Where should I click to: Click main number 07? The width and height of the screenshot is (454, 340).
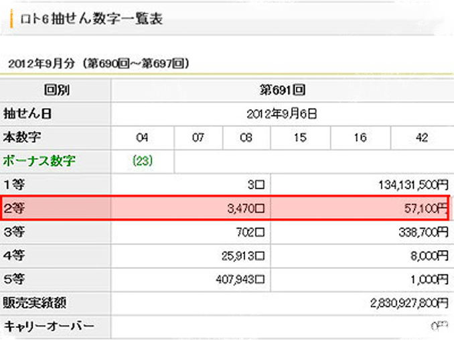198,137
